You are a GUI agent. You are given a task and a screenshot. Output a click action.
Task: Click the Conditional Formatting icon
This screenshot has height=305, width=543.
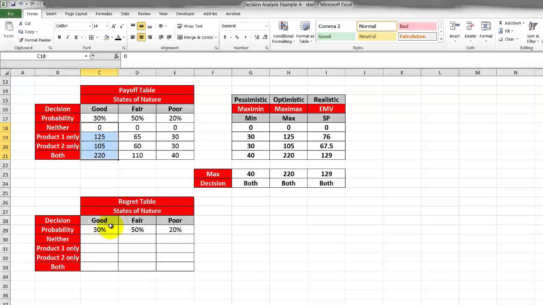(x=283, y=27)
